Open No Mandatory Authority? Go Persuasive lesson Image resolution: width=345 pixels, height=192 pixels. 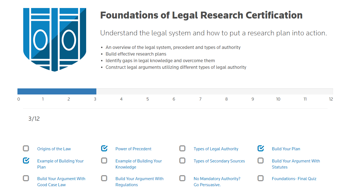[x=217, y=182]
